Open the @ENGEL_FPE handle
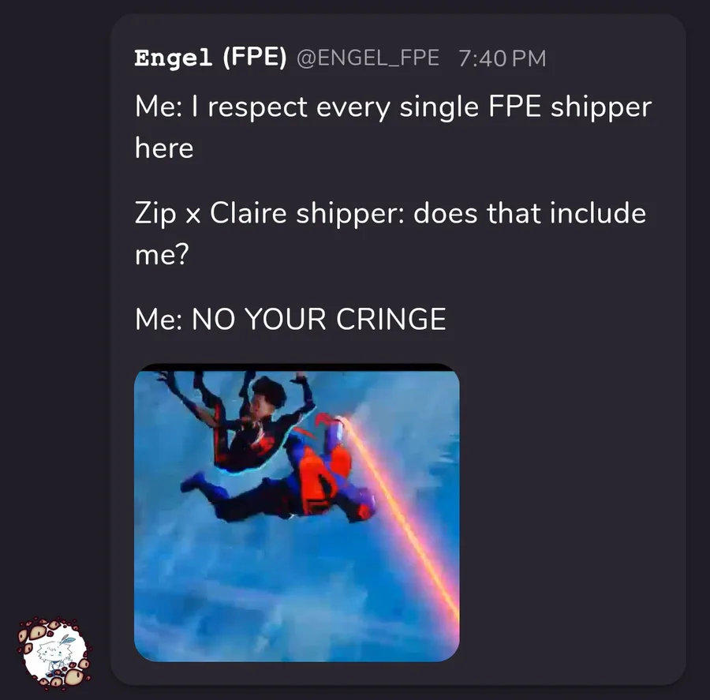710x700 pixels. (x=368, y=58)
